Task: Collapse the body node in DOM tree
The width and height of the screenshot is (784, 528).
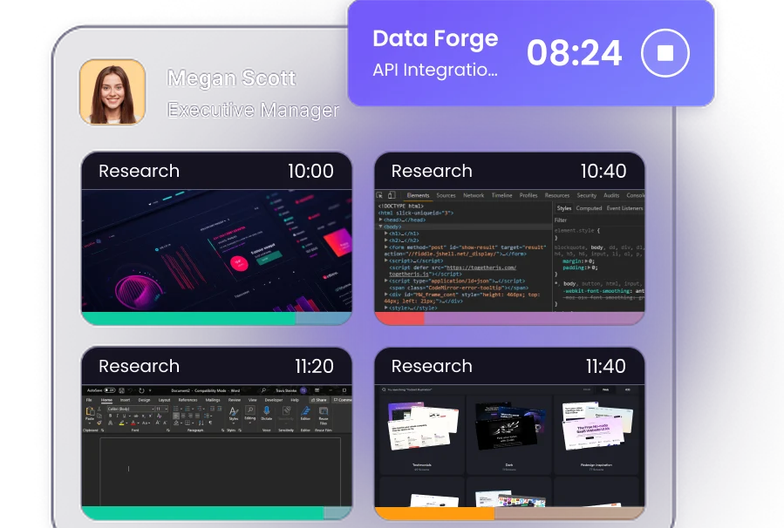Action: click(x=380, y=227)
